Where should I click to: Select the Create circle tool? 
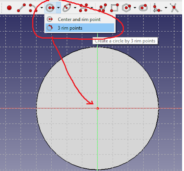pos(50,8)
